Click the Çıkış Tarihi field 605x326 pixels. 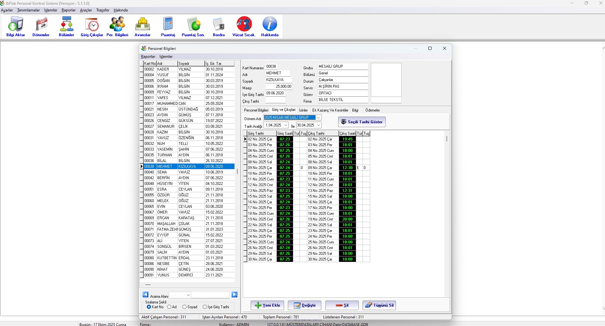(x=275, y=100)
